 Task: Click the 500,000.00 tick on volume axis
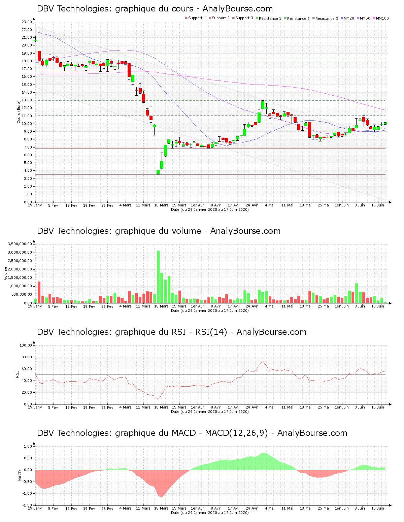click(x=22, y=295)
